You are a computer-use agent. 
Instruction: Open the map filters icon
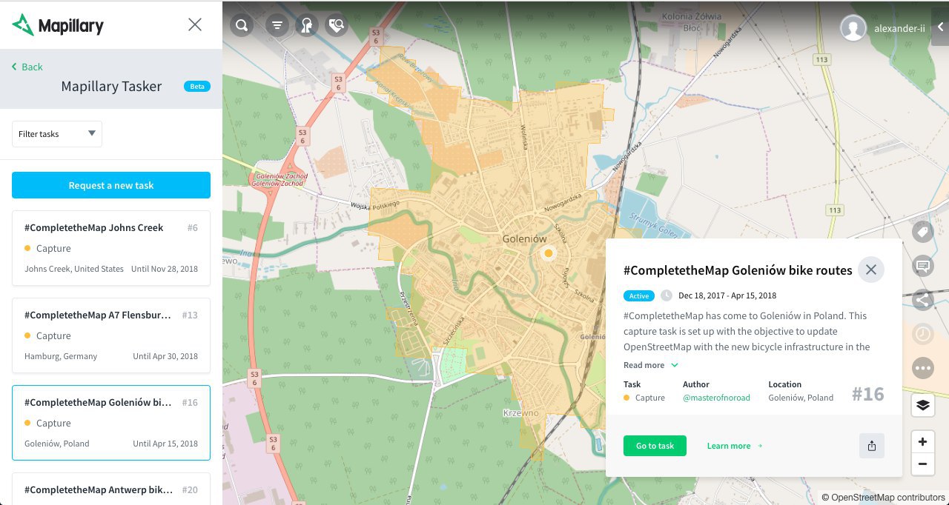tap(277, 26)
